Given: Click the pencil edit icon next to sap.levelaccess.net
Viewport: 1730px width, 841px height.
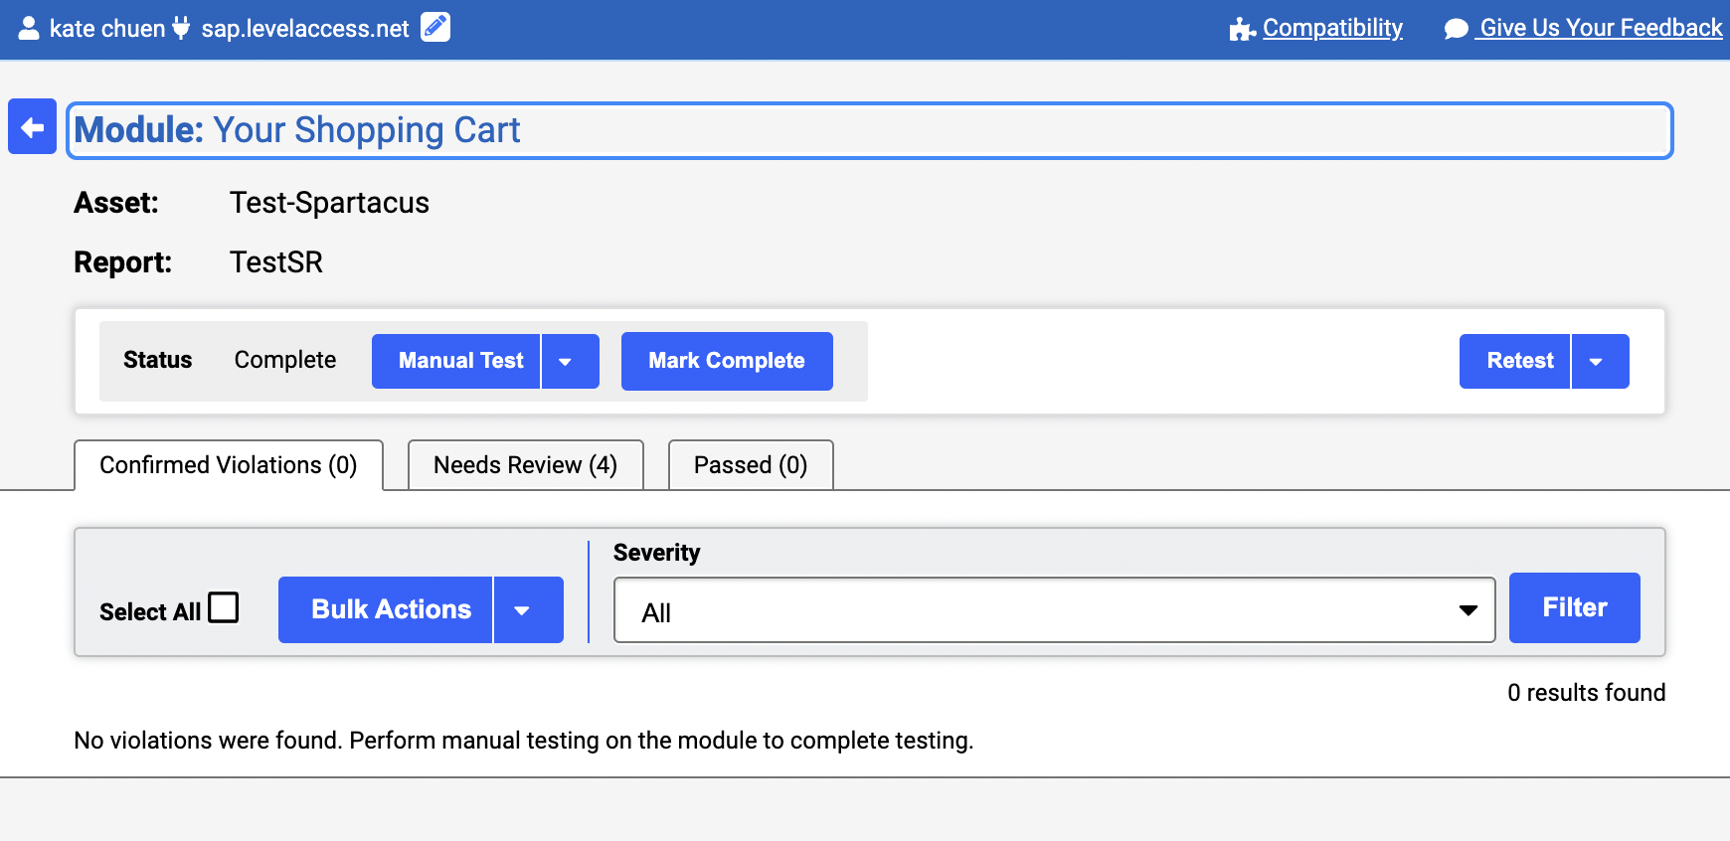Looking at the screenshot, I should tap(435, 27).
